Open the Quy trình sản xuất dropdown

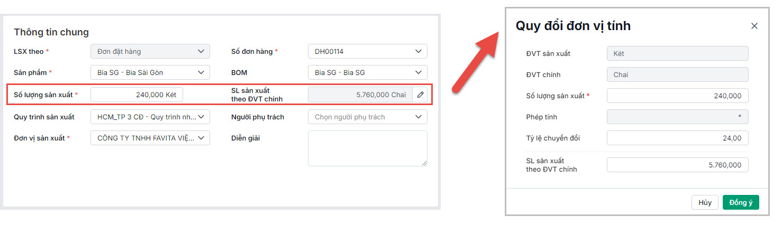pos(150,117)
